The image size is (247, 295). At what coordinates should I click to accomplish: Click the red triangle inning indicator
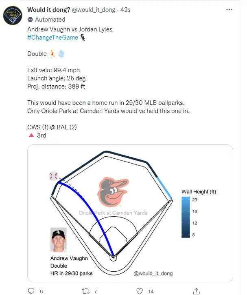coord(31,135)
